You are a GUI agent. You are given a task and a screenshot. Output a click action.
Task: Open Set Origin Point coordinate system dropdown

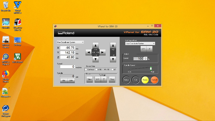point(140,44)
